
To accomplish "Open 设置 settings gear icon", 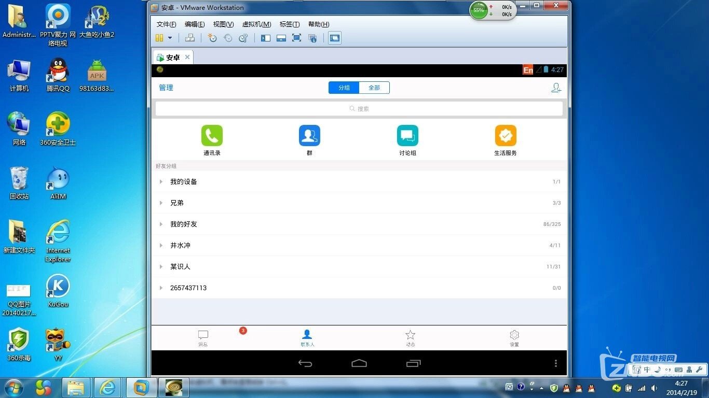I will (514, 335).
